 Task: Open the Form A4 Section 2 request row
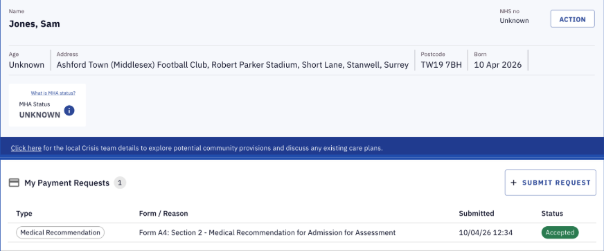pyautogui.click(x=302, y=232)
